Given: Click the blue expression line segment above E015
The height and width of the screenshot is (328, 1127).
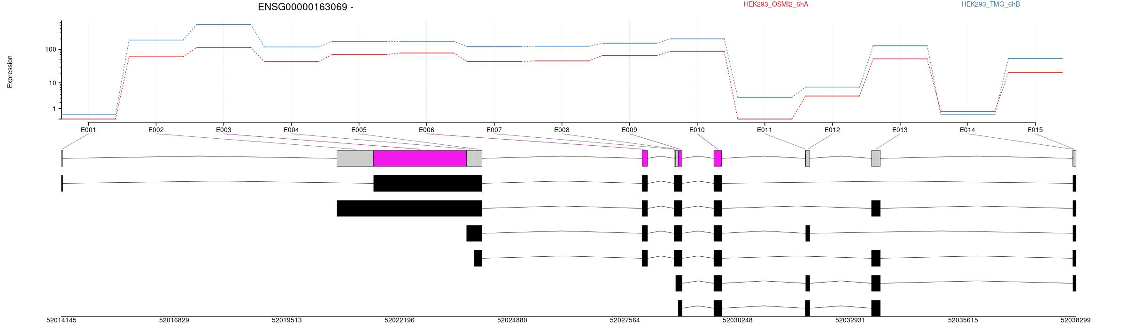Looking at the screenshot, I should 1035,59.
